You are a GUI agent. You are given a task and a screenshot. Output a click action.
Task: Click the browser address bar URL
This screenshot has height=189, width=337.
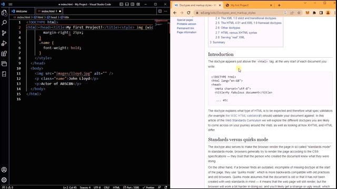pyautogui.click(x=228, y=13)
